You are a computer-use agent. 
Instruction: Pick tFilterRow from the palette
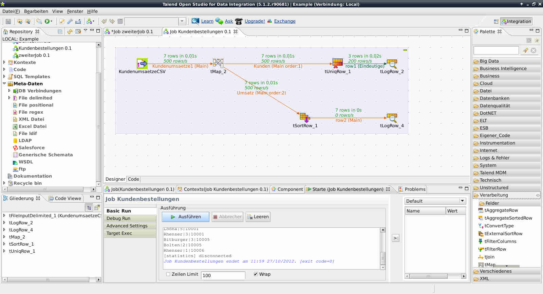[x=495, y=249]
